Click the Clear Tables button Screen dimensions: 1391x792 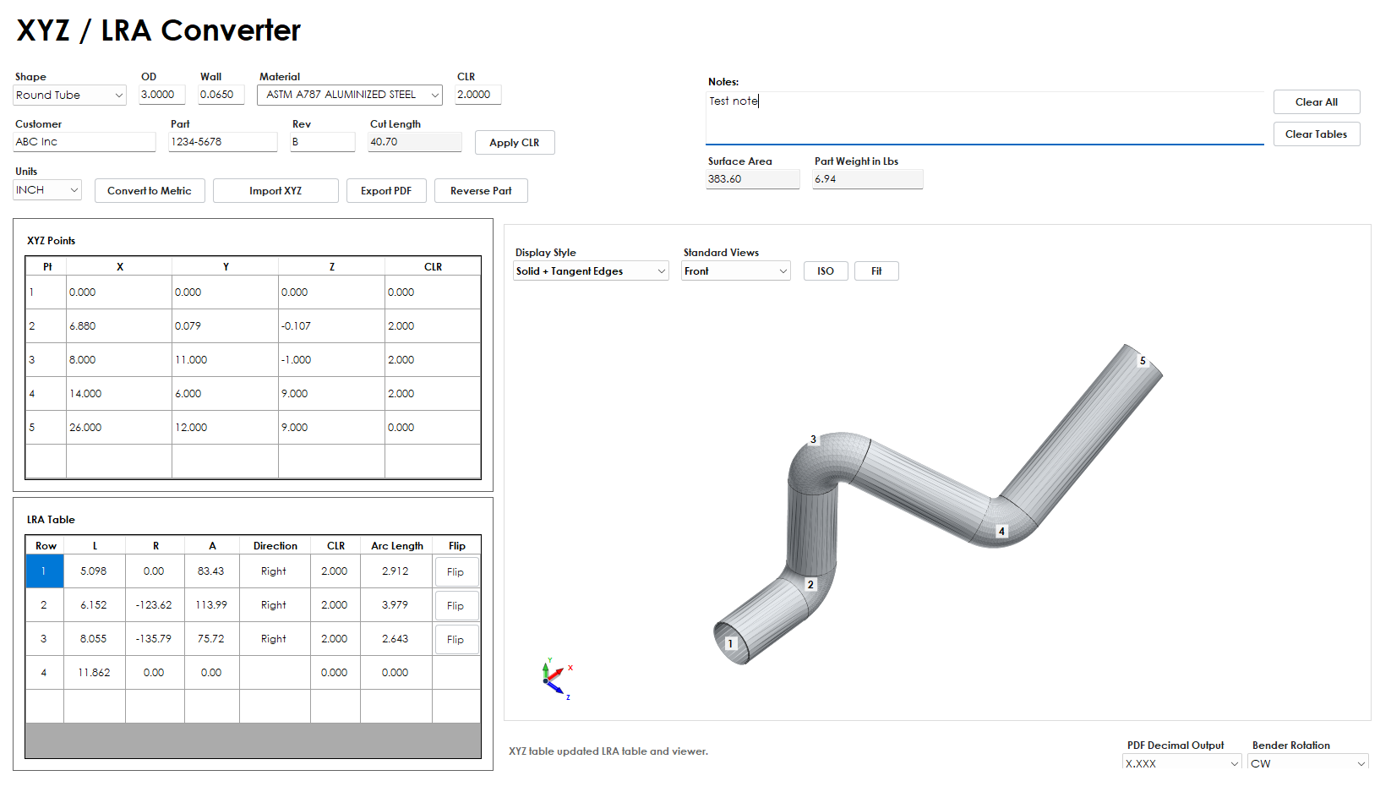1317,134
